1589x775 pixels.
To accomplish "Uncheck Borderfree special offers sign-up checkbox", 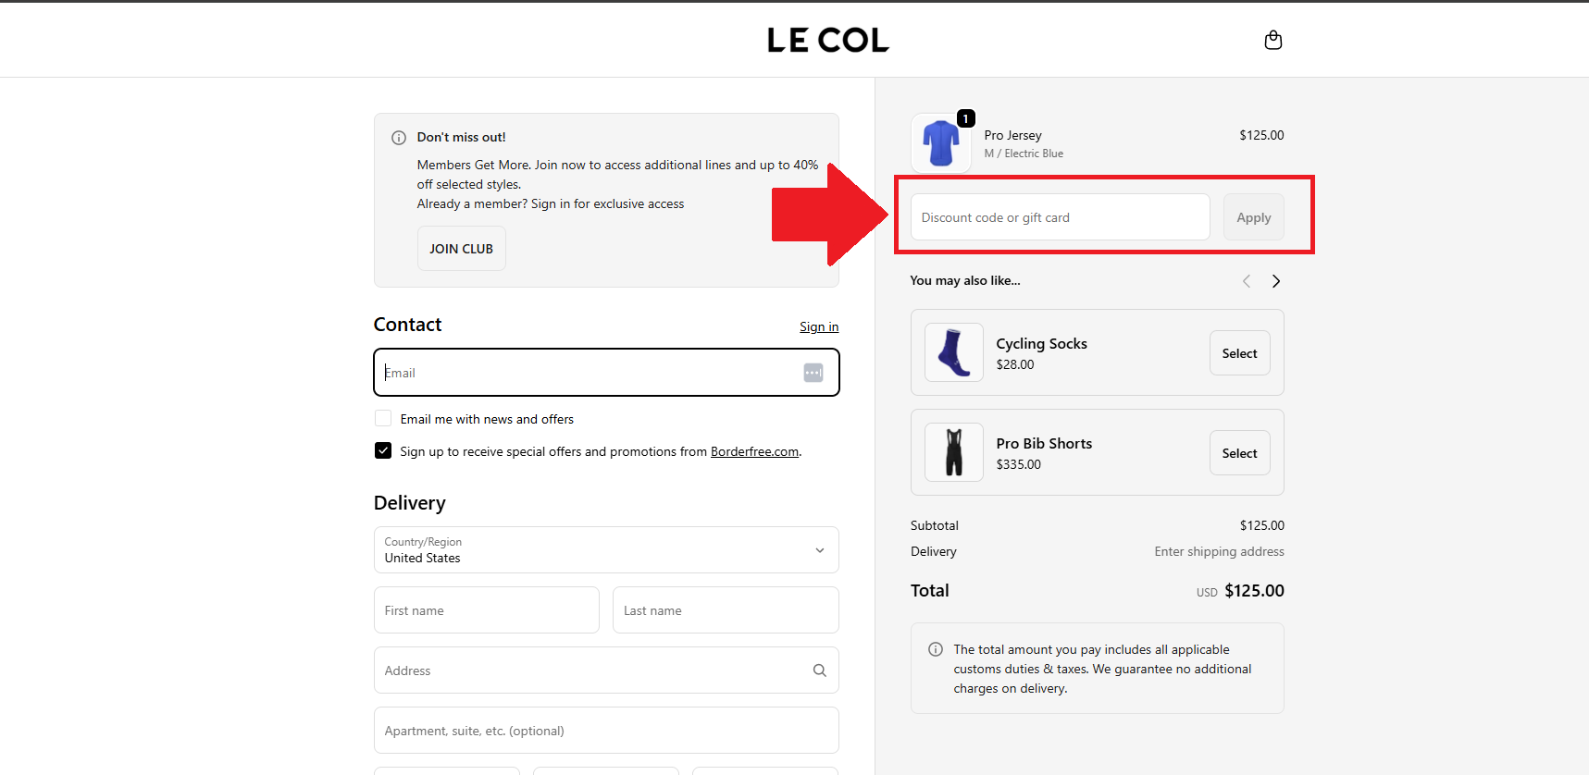I will [x=383, y=450].
